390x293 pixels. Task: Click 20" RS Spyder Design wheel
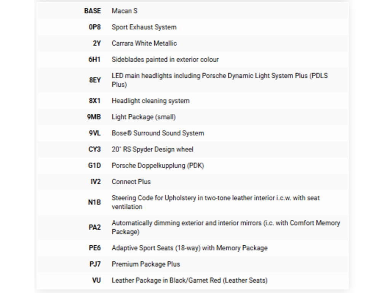(x=152, y=149)
